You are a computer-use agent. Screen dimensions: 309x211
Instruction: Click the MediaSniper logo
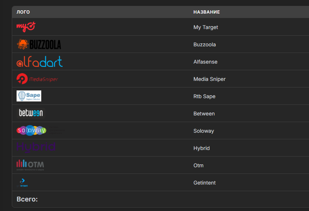coord(37,79)
